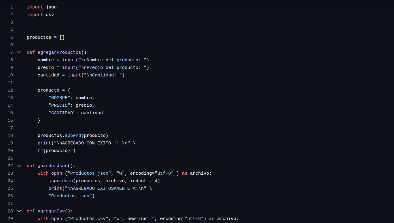Screen dimensions: 394x223
Task: Click the agregarProductos function name
Action: [x=59, y=52]
